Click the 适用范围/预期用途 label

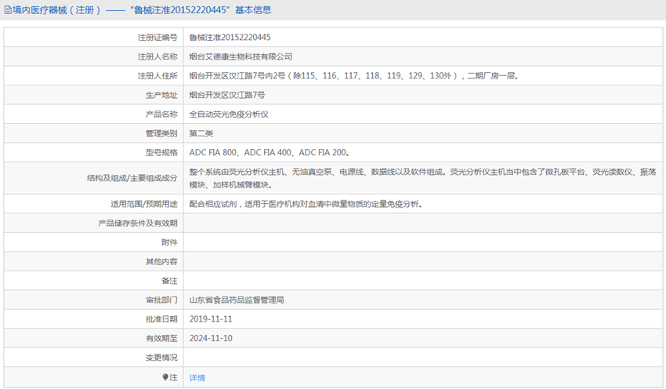[x=144, y=204]
